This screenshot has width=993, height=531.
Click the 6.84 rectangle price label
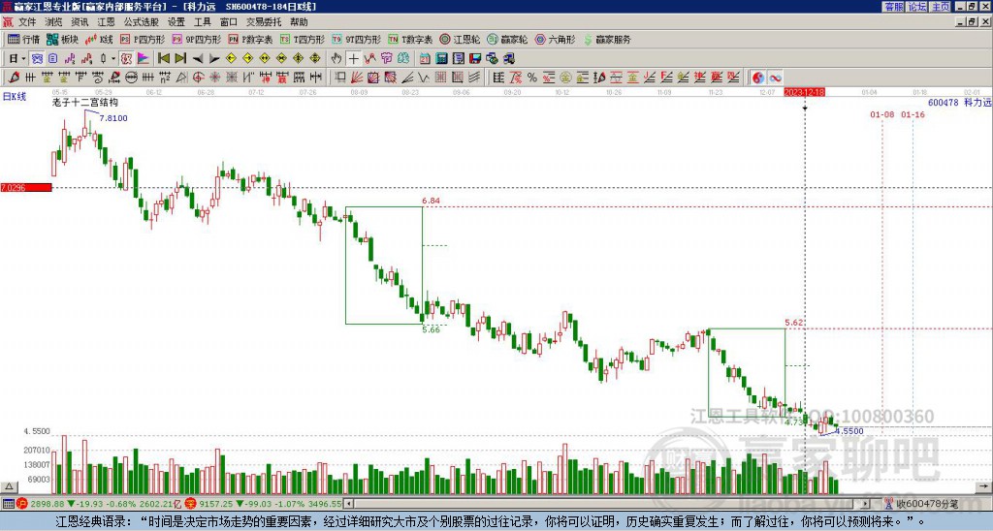[432, 201]
